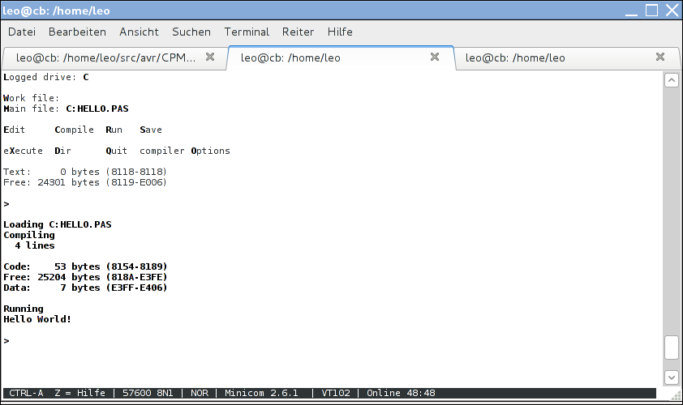Click the 'Hello World!' output line
The image size is (683, 405).
click(x=37, y=319)
